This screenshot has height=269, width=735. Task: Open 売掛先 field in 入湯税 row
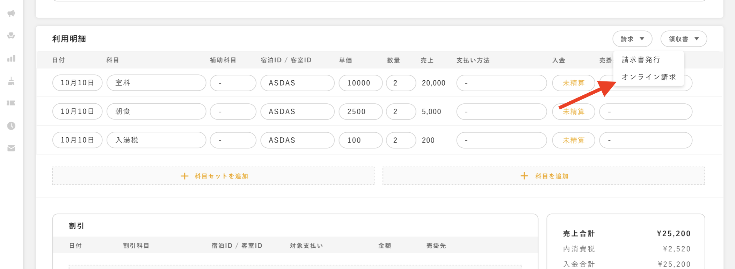pyautogui.click(x=646, y=140)
